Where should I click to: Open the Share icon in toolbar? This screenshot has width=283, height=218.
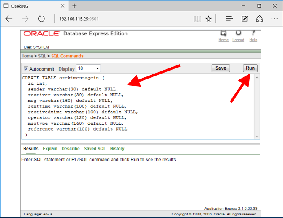click(259, 19)
